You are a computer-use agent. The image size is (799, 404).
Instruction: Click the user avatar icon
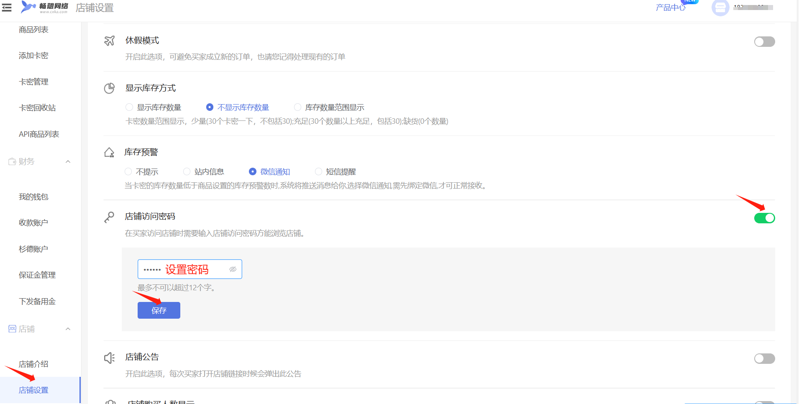click(720, 8)
